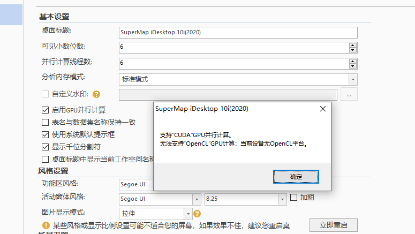415x234 pixels.
Task: Uncheck 启用GPU并行计算
Action: tap(46, 110)
